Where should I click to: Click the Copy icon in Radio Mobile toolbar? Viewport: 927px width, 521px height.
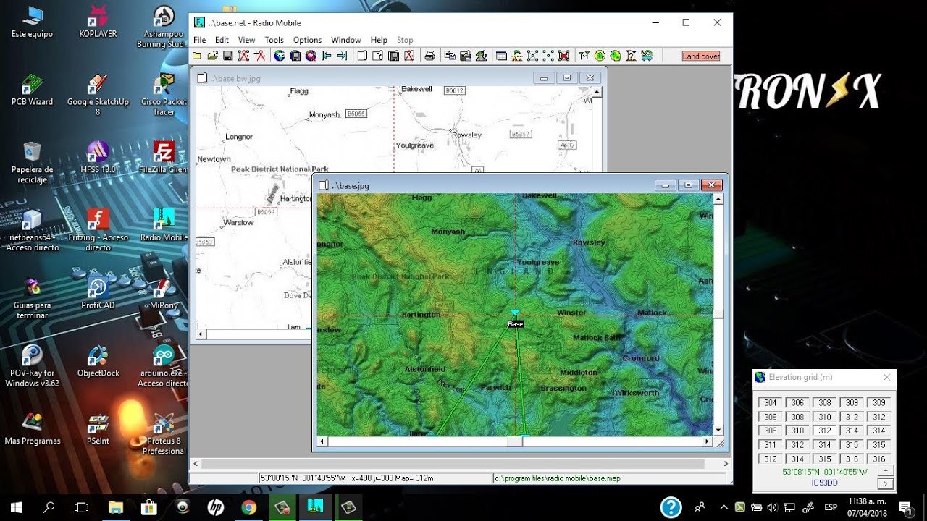[450, 56]
